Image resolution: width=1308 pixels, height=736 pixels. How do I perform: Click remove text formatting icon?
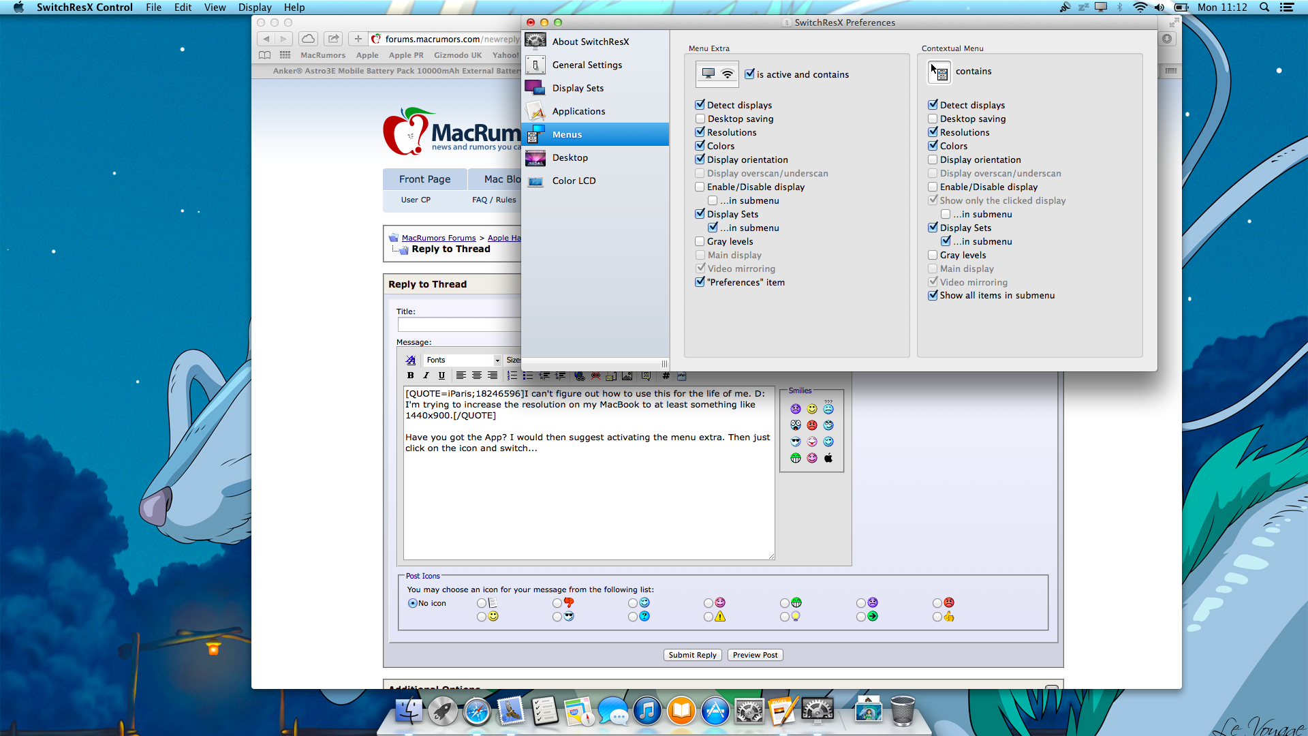pyautogui.click(x=410, y=360)
